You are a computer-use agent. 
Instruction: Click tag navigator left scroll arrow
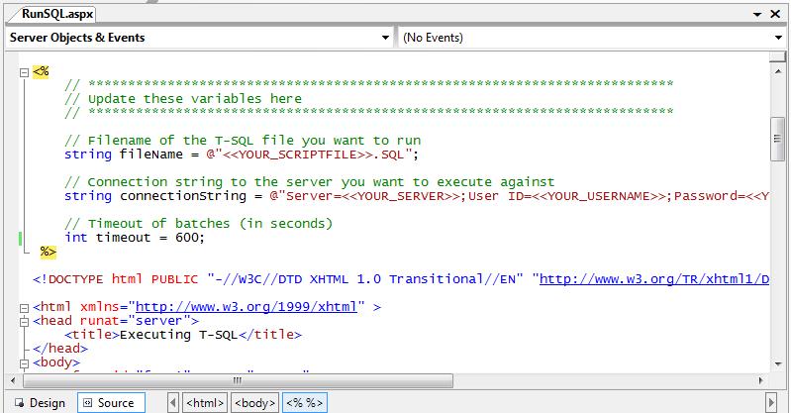click(174, 403)
